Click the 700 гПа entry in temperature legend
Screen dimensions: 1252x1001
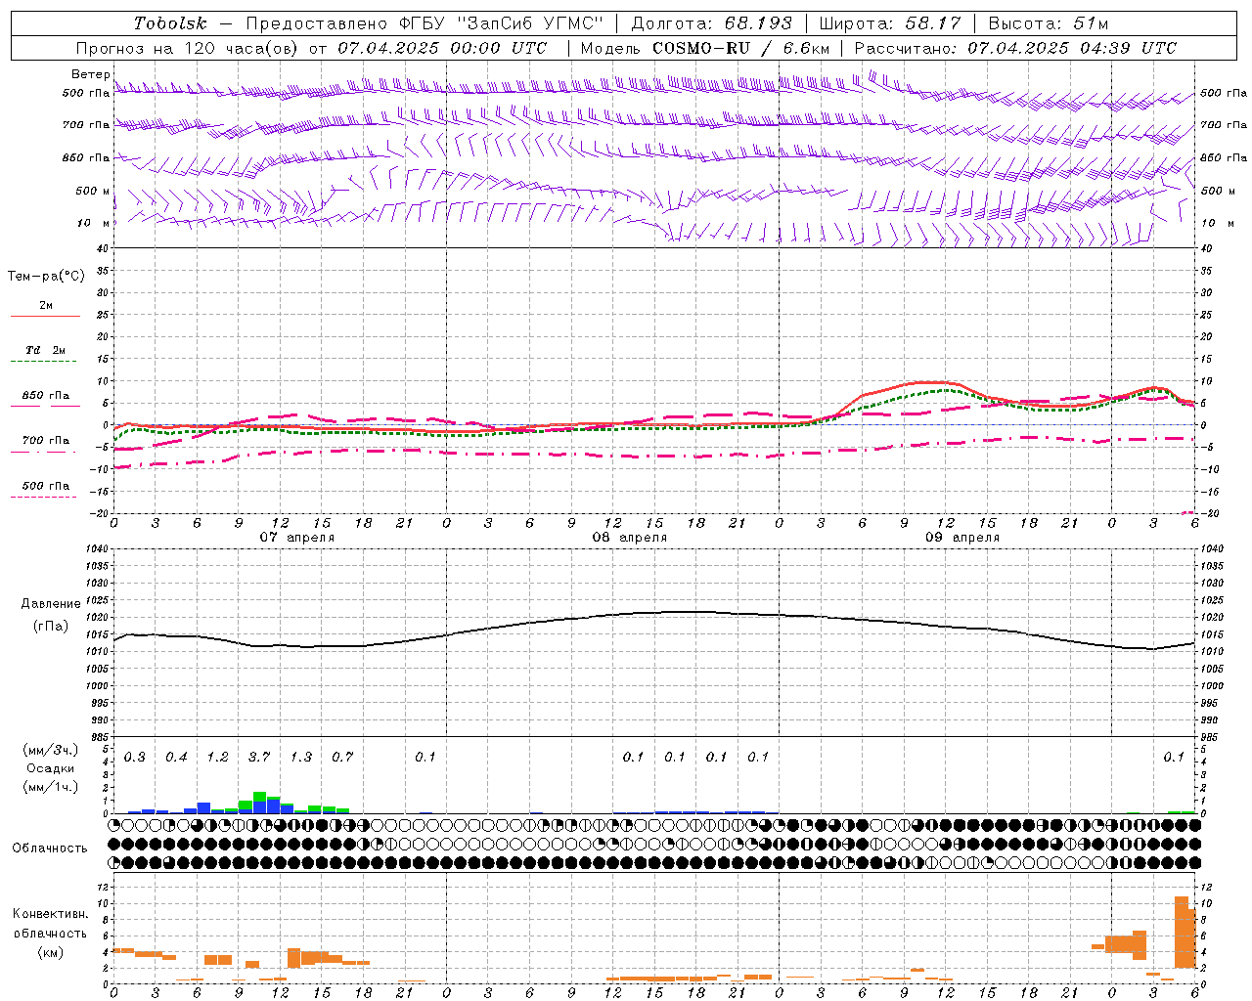click(45, 440)
